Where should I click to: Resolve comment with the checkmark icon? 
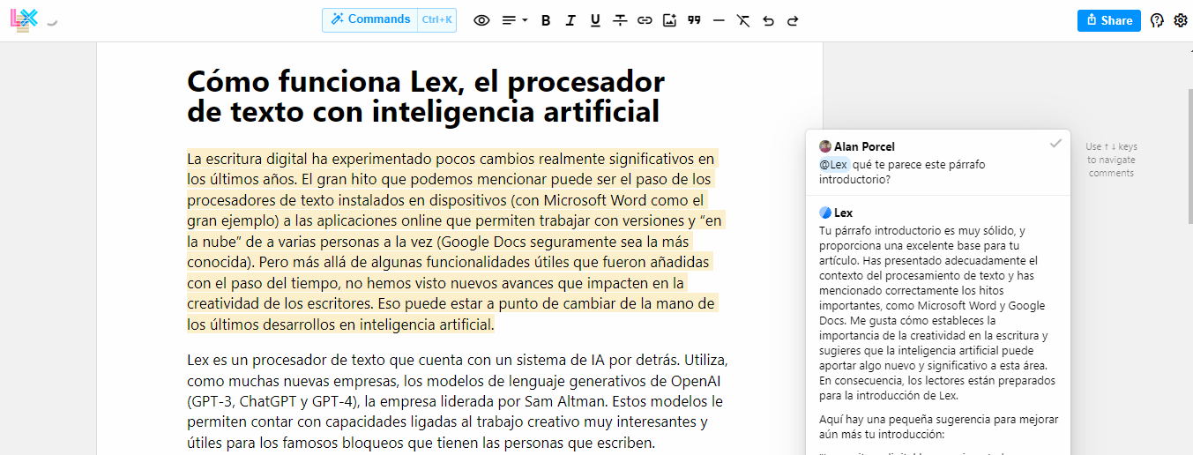pos(1055,143)
